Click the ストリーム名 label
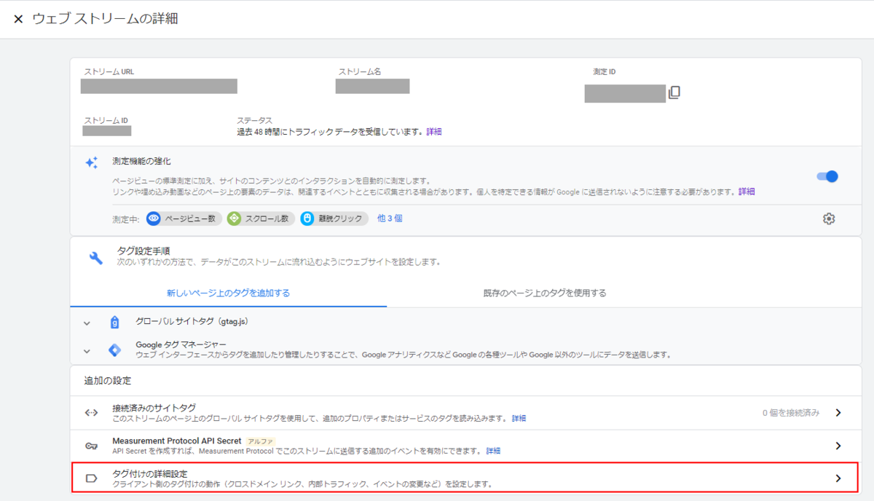874x501 pixels. tap(360, 72)
